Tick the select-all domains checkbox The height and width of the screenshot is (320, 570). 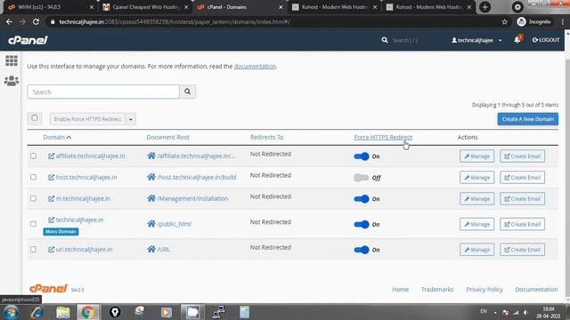click(34, 118)
